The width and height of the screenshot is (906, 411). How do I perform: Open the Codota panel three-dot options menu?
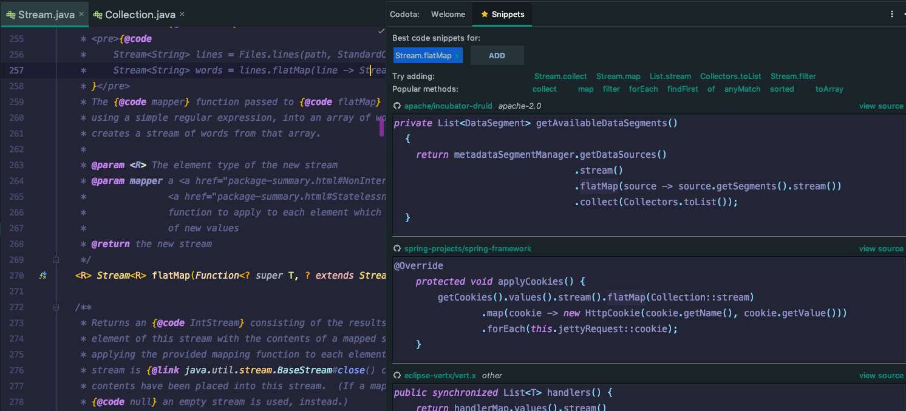coord(892,14)
